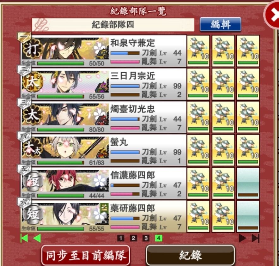This screenshot has height=266, width=279.
Task: Click 螢丸's second troop equipment icon
Action: 223,150
